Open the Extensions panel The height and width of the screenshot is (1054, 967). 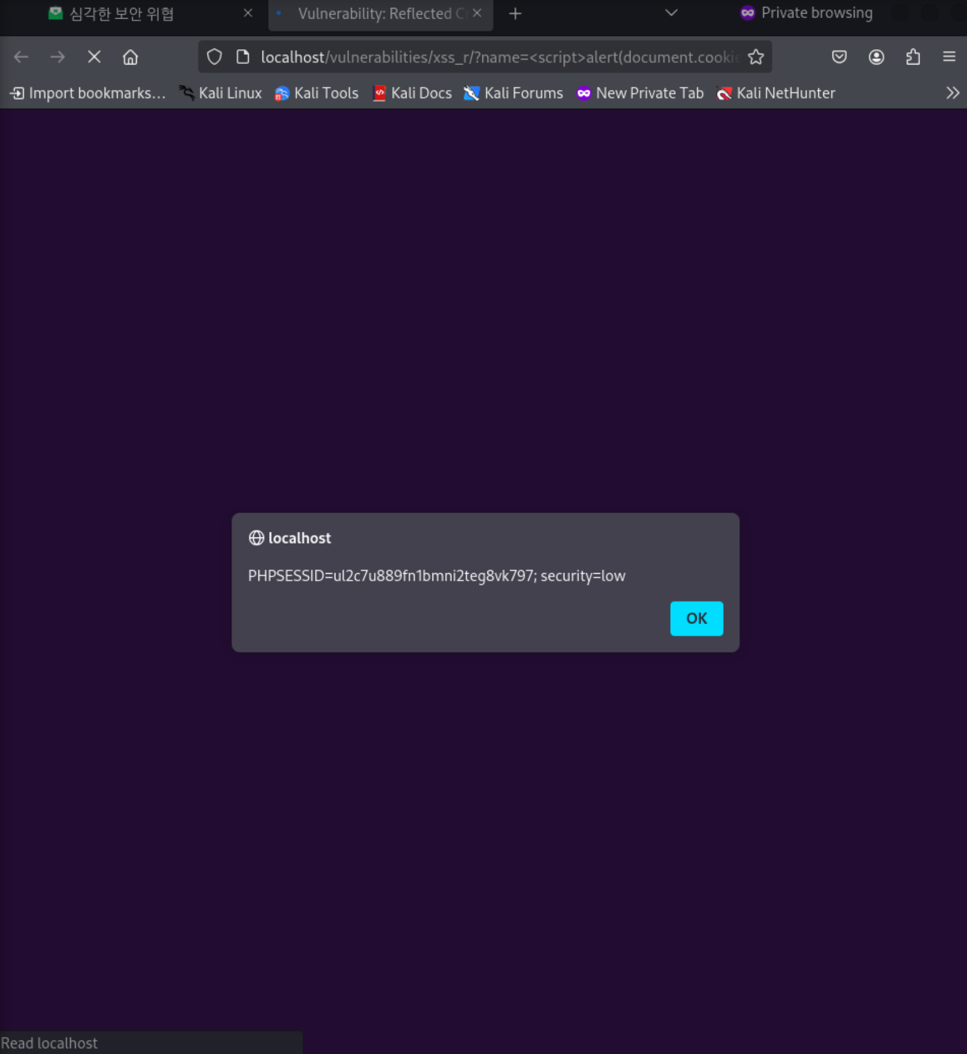913,57
